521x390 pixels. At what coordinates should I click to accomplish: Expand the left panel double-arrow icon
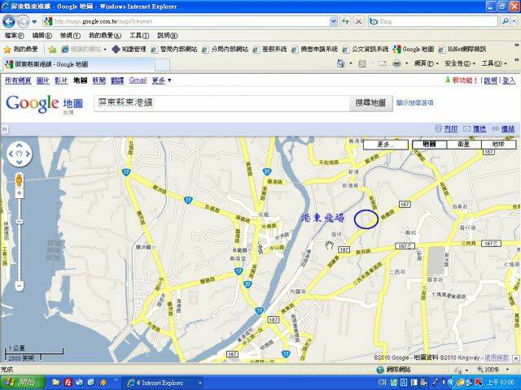(4, 129)
